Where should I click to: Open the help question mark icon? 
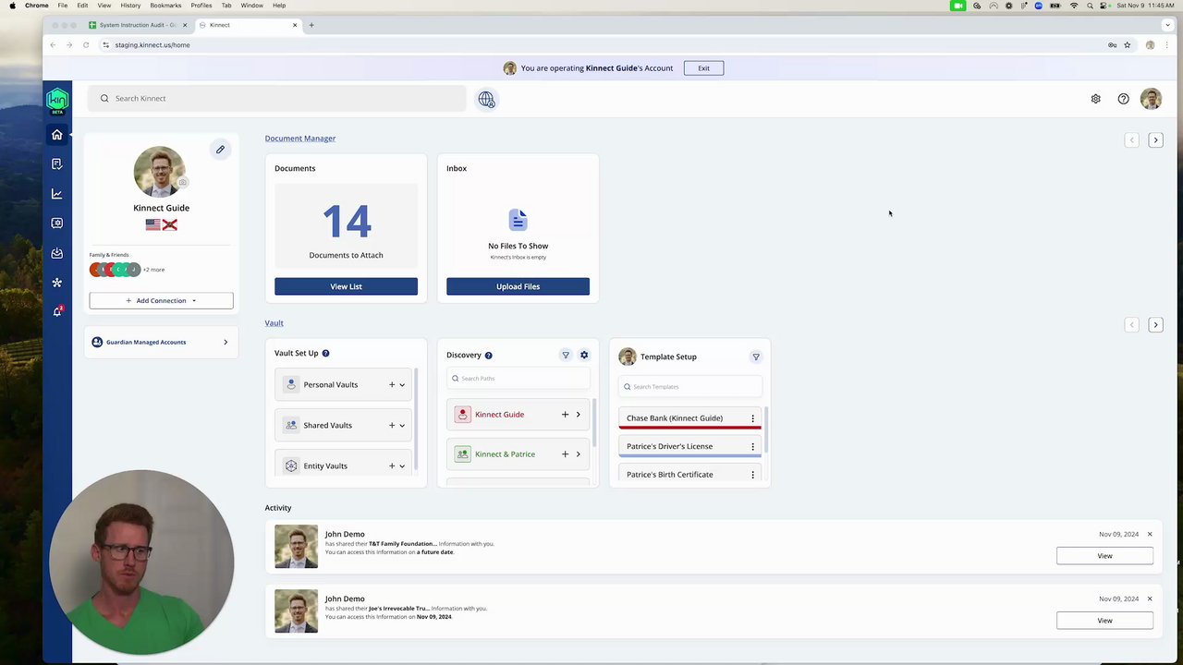(1123, 99)
